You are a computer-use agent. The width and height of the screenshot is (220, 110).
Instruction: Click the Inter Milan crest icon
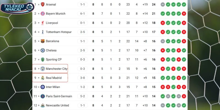[x=42, y=87]
